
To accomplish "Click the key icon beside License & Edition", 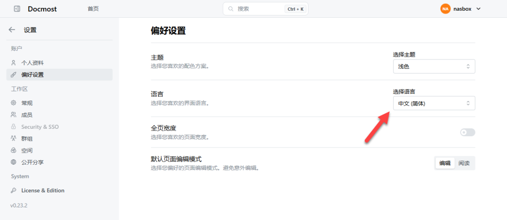I will 13,191.
